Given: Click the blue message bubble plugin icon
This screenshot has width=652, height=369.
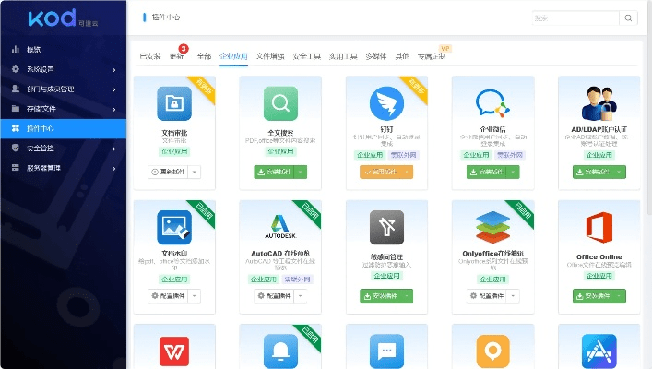Looking at the screenshot, I should pyautogui.click(x=386, y=351).
